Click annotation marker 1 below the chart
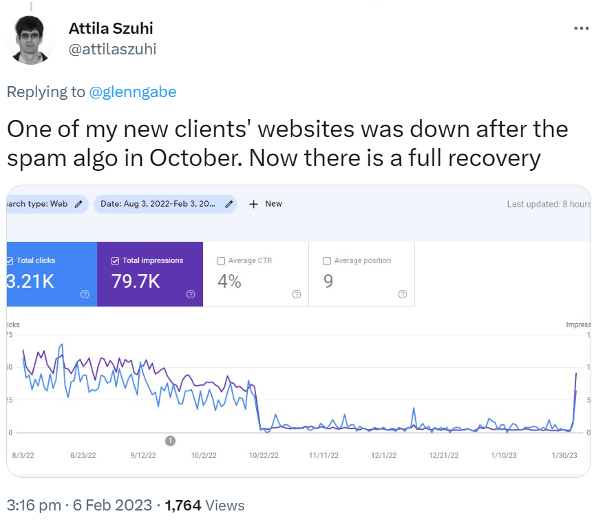 click(x=170, y=441)
